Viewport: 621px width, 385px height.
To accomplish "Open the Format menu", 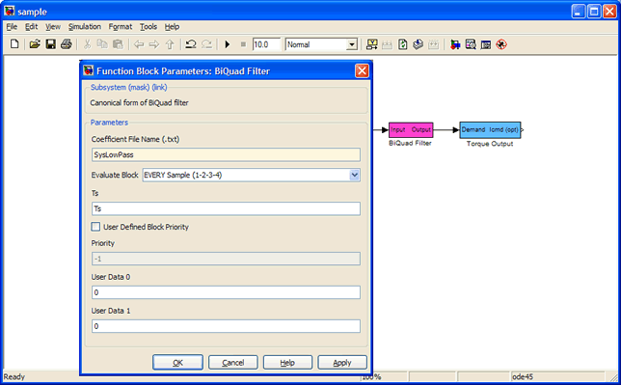I will tap(120, 27).
